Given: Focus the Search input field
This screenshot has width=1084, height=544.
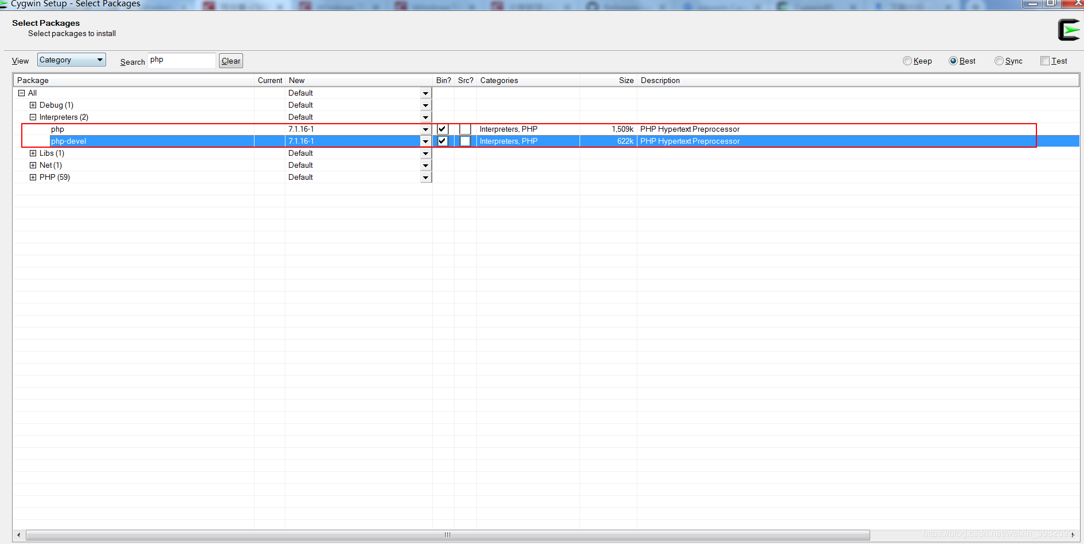Looking at the screenshot, I should point(182,60).
